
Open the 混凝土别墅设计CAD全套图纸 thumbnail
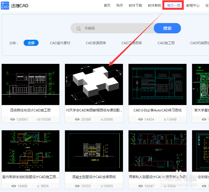tap(94, 151)
